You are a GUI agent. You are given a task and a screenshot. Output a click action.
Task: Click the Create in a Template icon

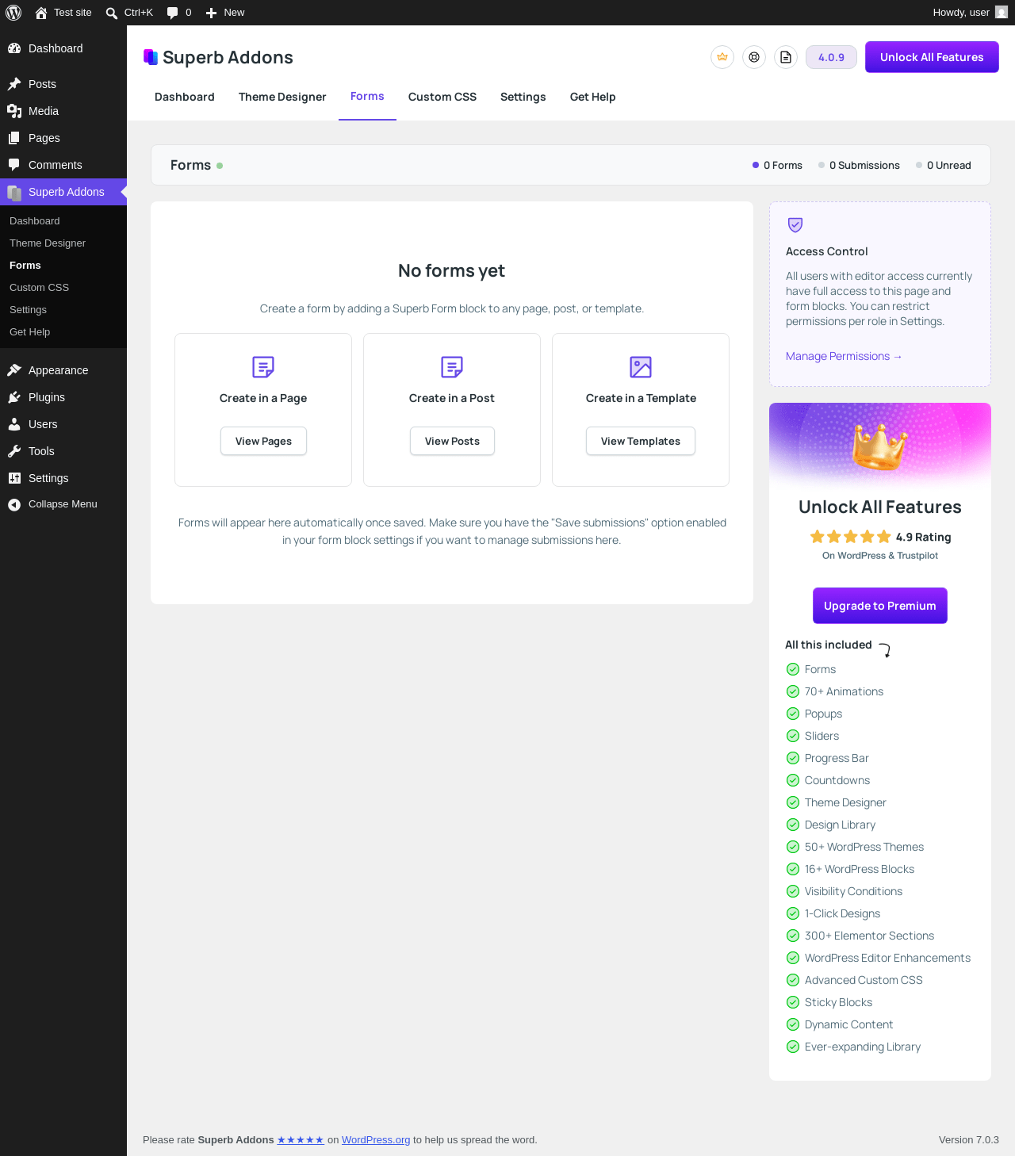[641, 367]
